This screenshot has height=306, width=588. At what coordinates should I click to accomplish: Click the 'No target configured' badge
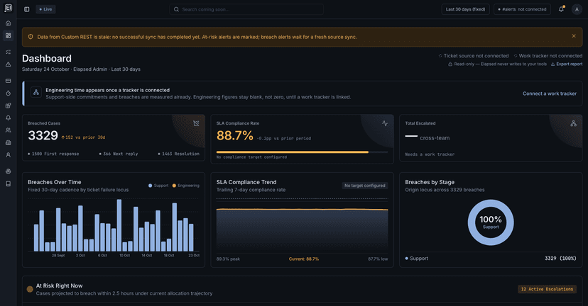[364, 186]
